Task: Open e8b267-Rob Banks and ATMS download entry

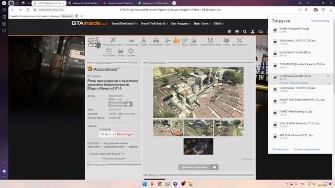Action: click(300, 101)
